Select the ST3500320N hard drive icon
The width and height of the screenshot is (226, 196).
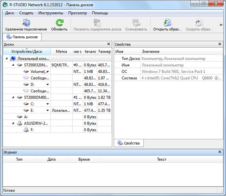(x=20, y=65)
